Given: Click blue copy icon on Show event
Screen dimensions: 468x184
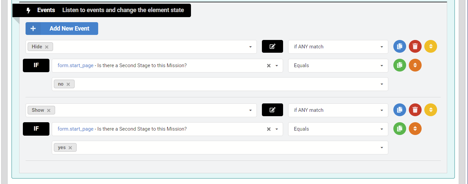Looking at the screenshot, I should [400, 110].
